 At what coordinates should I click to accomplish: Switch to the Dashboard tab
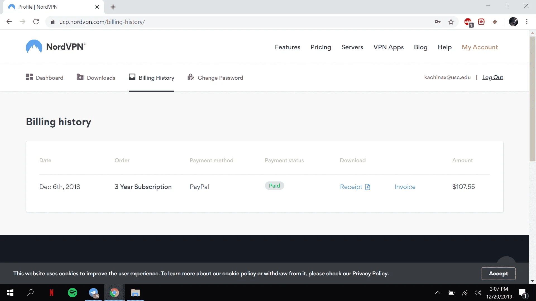[45, 77]
